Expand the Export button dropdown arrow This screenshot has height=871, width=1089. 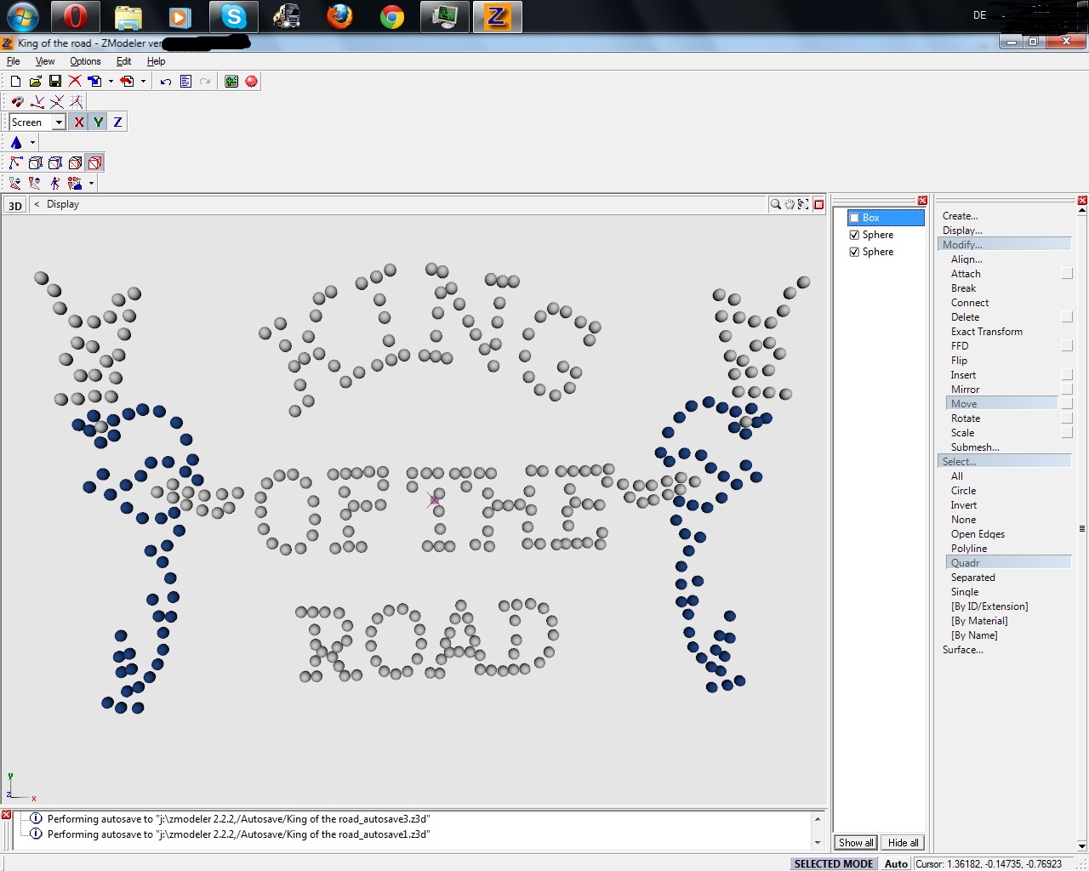(x=143, y=82)
